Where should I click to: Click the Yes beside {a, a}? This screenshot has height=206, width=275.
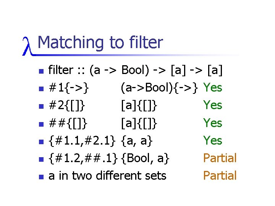pos(213,140)
